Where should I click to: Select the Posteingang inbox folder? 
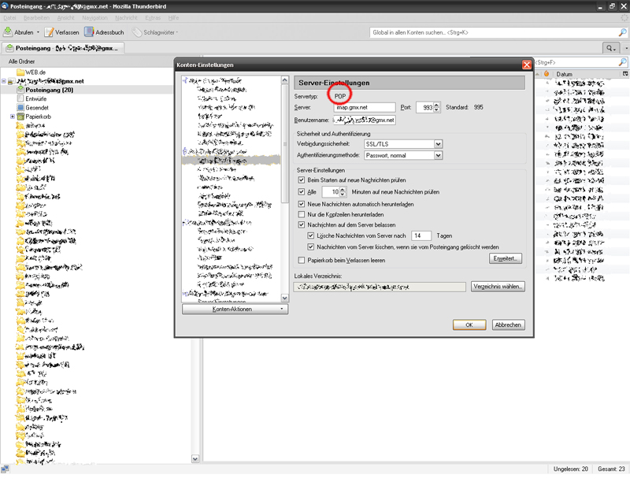coord(49,90)
